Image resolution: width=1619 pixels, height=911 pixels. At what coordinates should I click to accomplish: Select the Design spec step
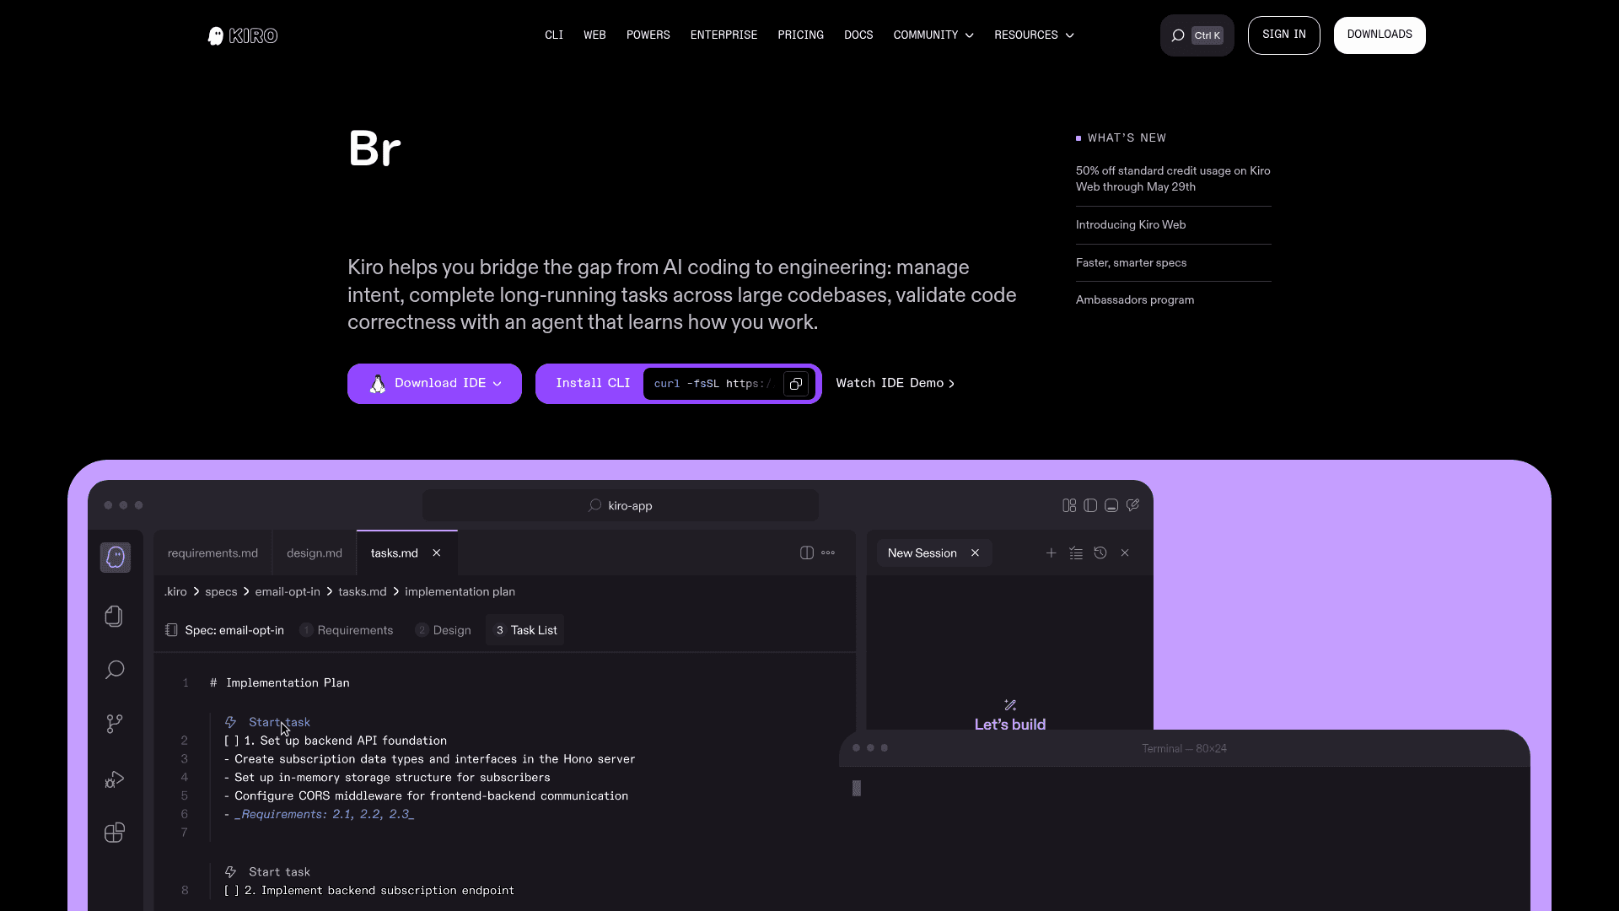(444, 630)
